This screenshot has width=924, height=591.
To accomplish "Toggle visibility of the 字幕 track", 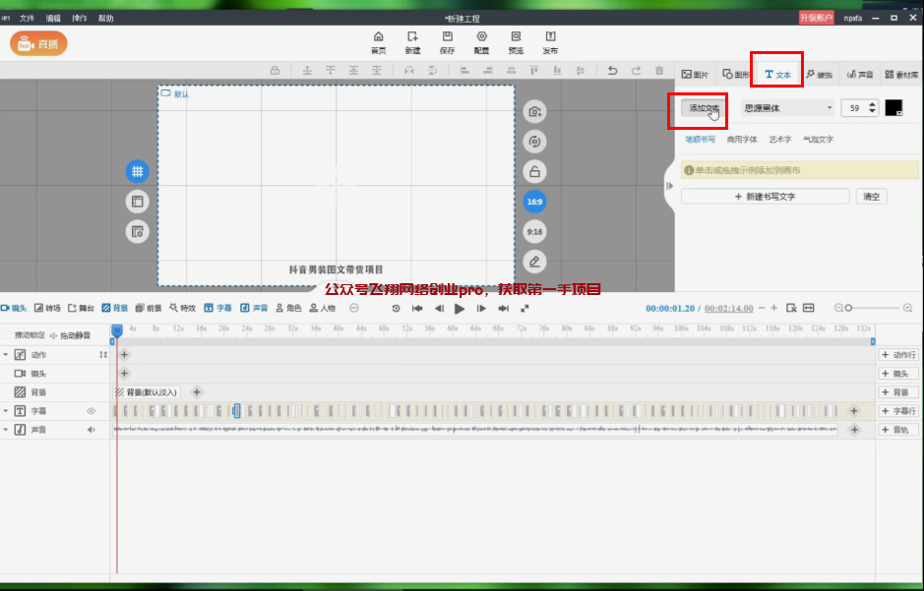I will (92, 411).
